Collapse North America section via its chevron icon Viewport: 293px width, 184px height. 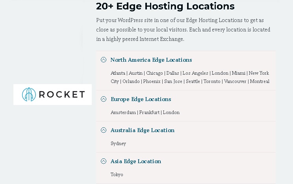[104, 60]
